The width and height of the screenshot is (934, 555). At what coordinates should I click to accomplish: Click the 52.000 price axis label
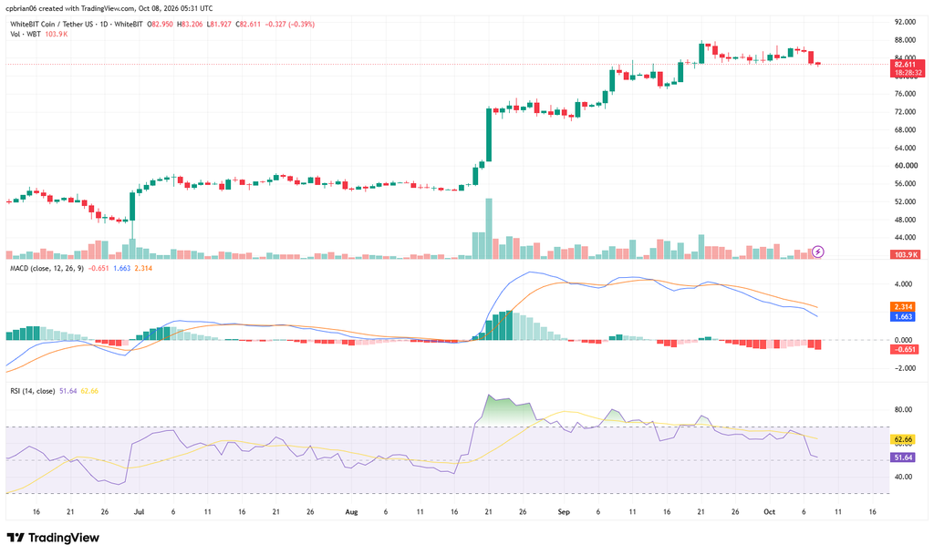point(905,201)
